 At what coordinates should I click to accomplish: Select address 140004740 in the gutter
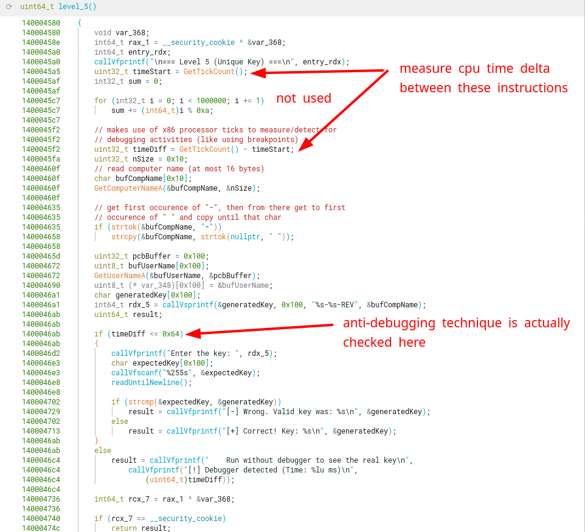[x=41, y=519]
